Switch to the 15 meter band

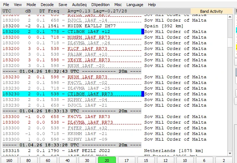146,160
